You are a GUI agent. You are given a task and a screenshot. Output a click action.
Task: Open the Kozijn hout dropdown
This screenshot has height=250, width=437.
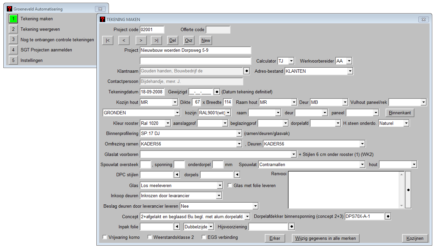175,102
